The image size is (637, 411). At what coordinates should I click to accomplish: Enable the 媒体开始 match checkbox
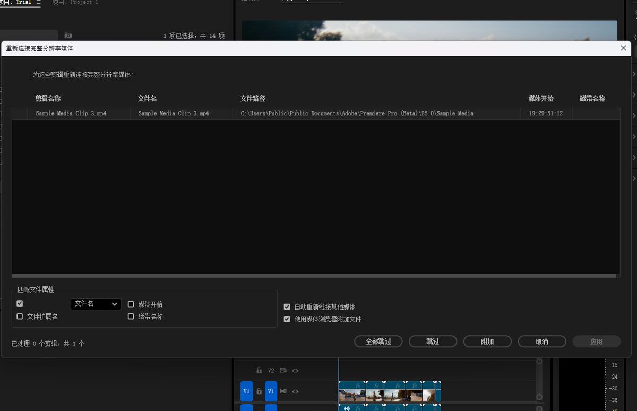coord(131,304)
